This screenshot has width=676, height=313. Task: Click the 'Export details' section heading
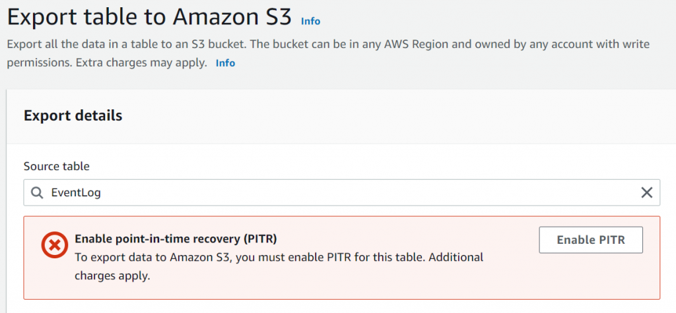click(73, 115)
